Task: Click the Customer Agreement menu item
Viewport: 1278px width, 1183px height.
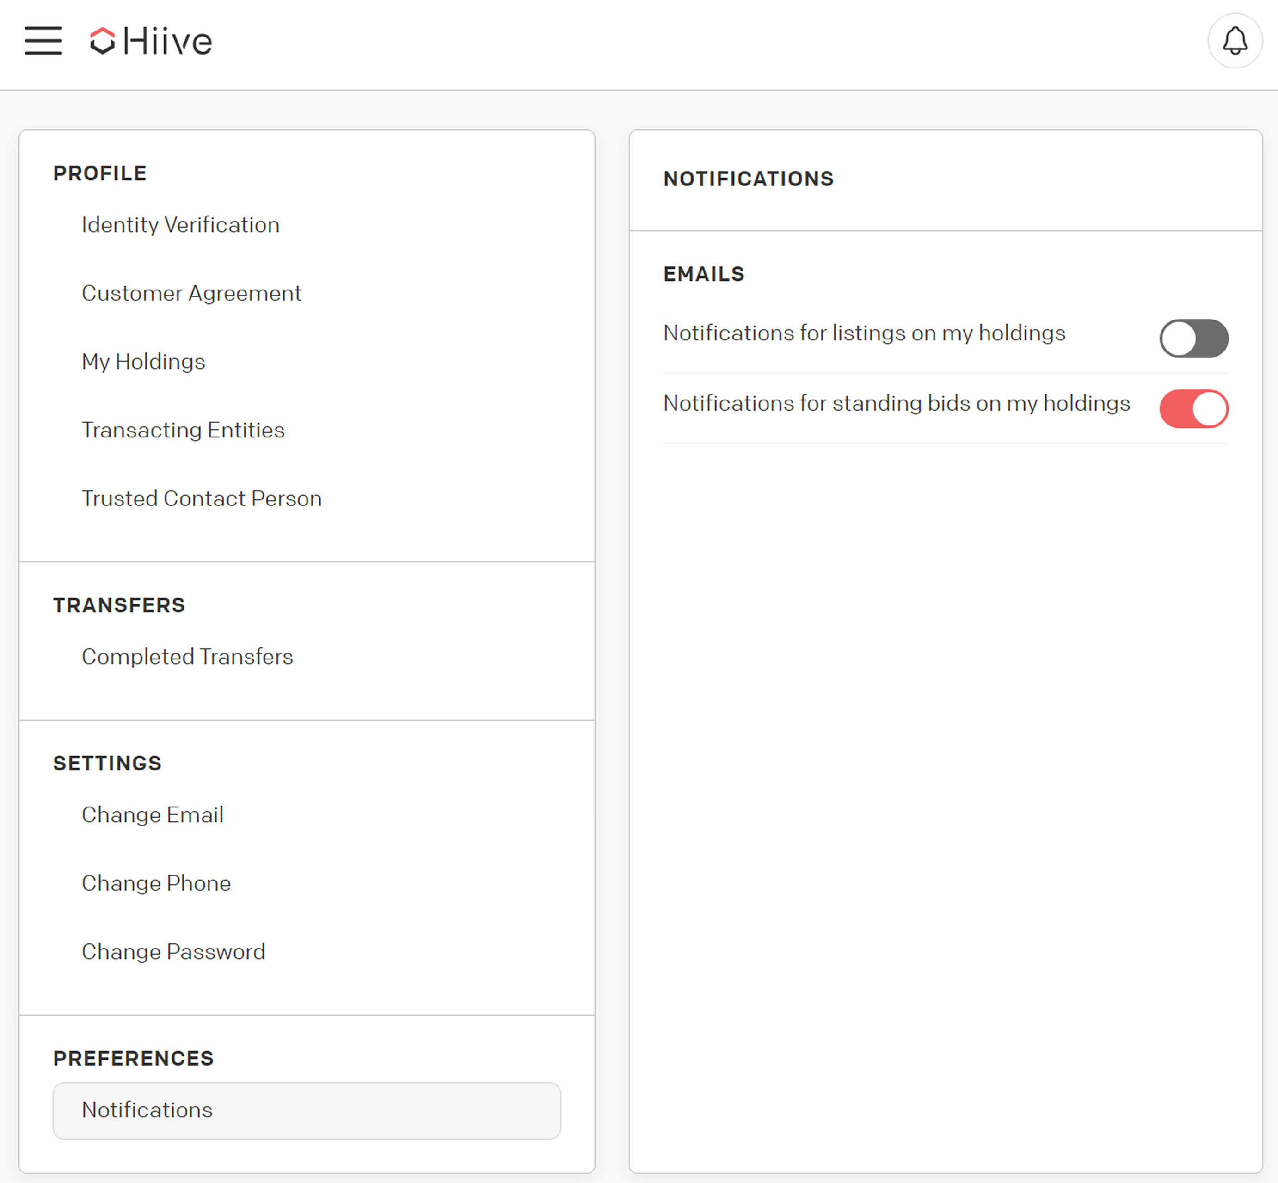Action: point(191,292)
